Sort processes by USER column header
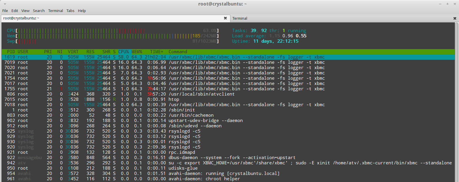This screenshot has height=182, width=459. click(x=23, y=52)
